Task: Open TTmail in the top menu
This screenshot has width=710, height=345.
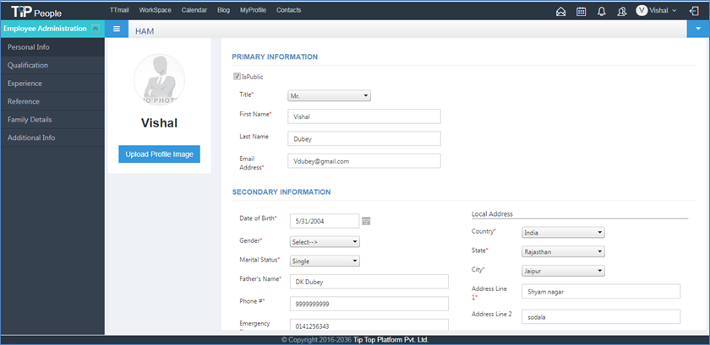Action: 119,10
